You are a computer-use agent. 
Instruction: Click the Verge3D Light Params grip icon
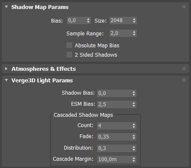[x=184, y=80]
